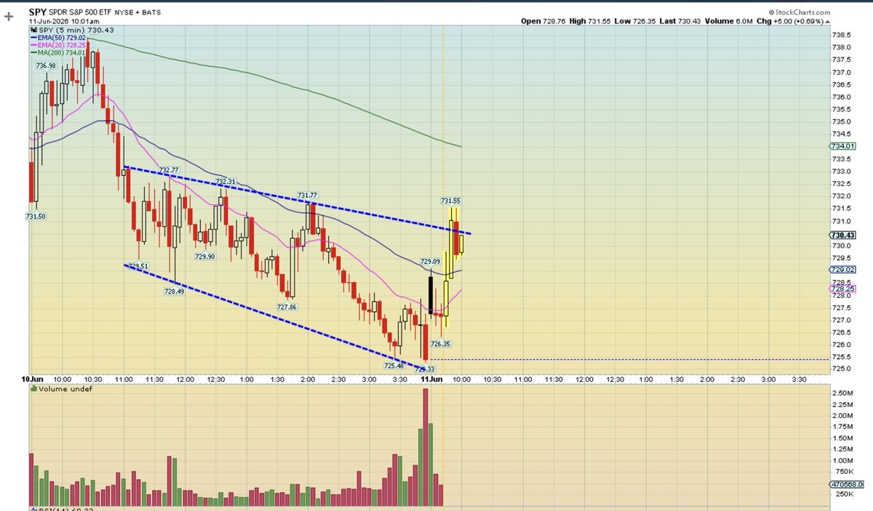This screenshot has height=511, width=873.
Task: Click the black candlestick at the 11Jun open
Action: [431, 294]
